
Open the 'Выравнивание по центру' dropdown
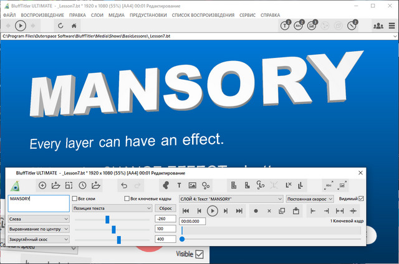click(x=38, y=229)
